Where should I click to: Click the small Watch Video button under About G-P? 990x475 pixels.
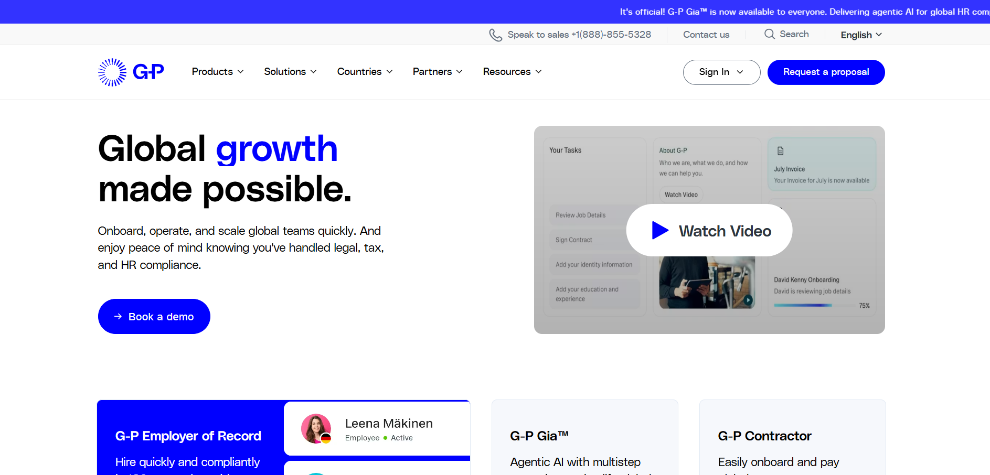pyautogui.click(x=681, y=195)
